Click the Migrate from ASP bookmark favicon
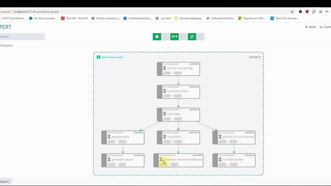331x186 pixels. click(240, 19)
